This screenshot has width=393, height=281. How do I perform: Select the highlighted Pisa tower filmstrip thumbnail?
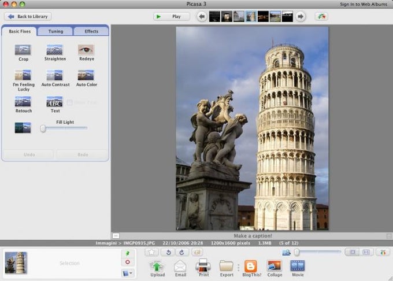tap(251, 17)
